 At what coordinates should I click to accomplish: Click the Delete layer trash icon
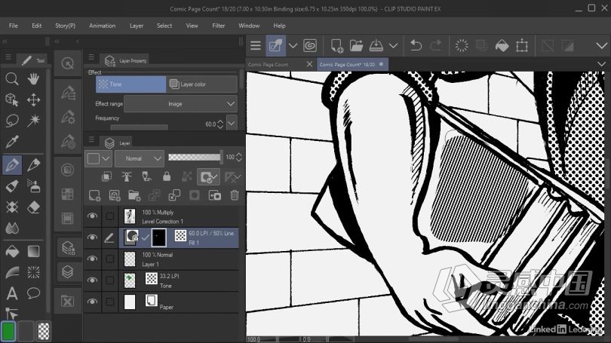click(234, 195)
